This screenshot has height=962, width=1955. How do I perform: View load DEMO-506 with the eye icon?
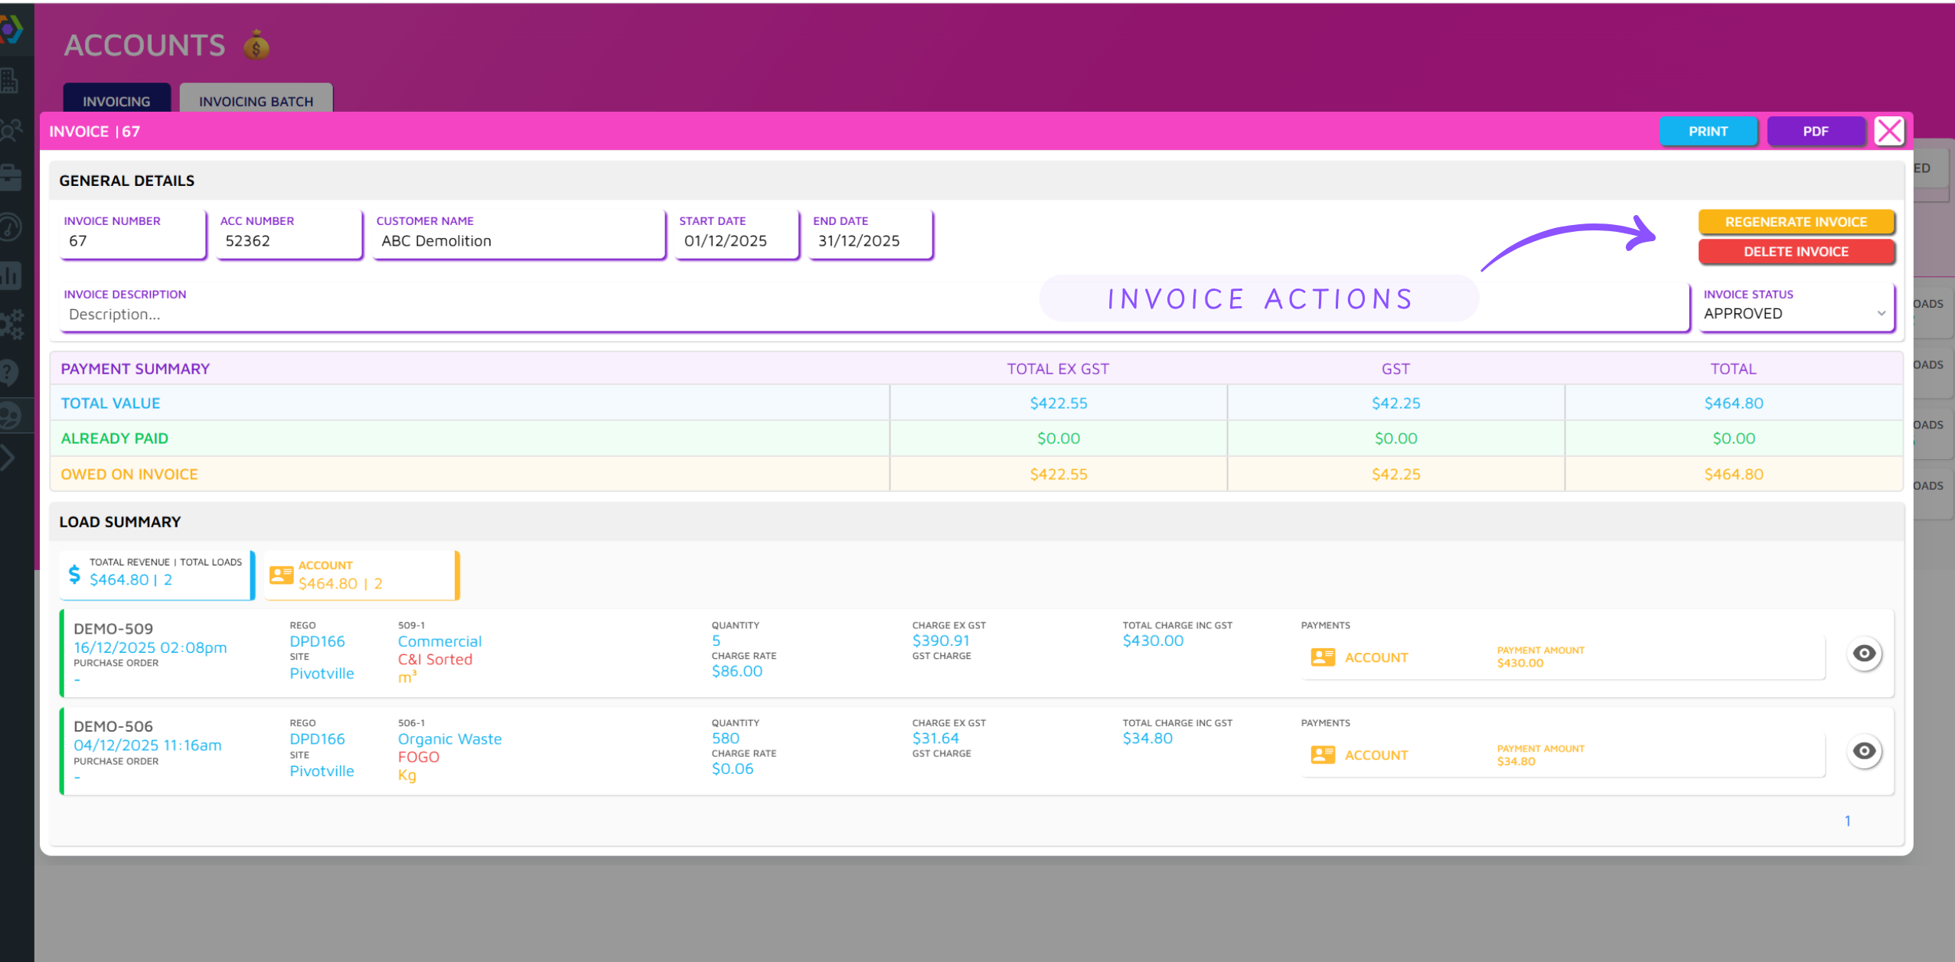point(1864,751)
